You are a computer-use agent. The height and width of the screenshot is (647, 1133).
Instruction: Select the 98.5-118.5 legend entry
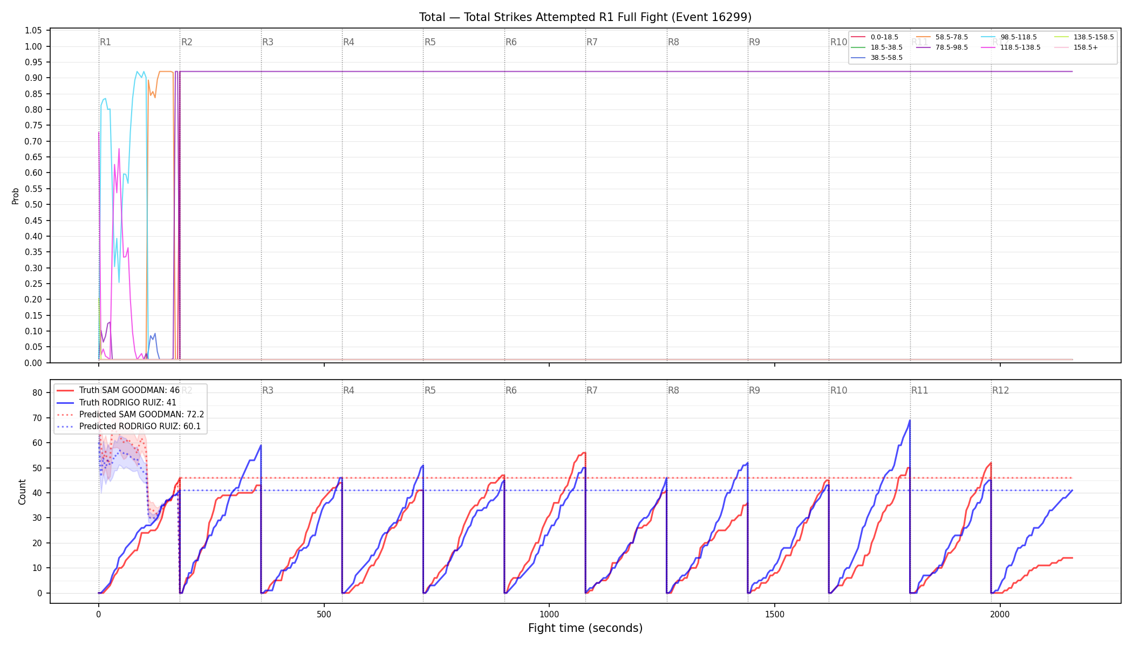click(x=1009, y=37)
